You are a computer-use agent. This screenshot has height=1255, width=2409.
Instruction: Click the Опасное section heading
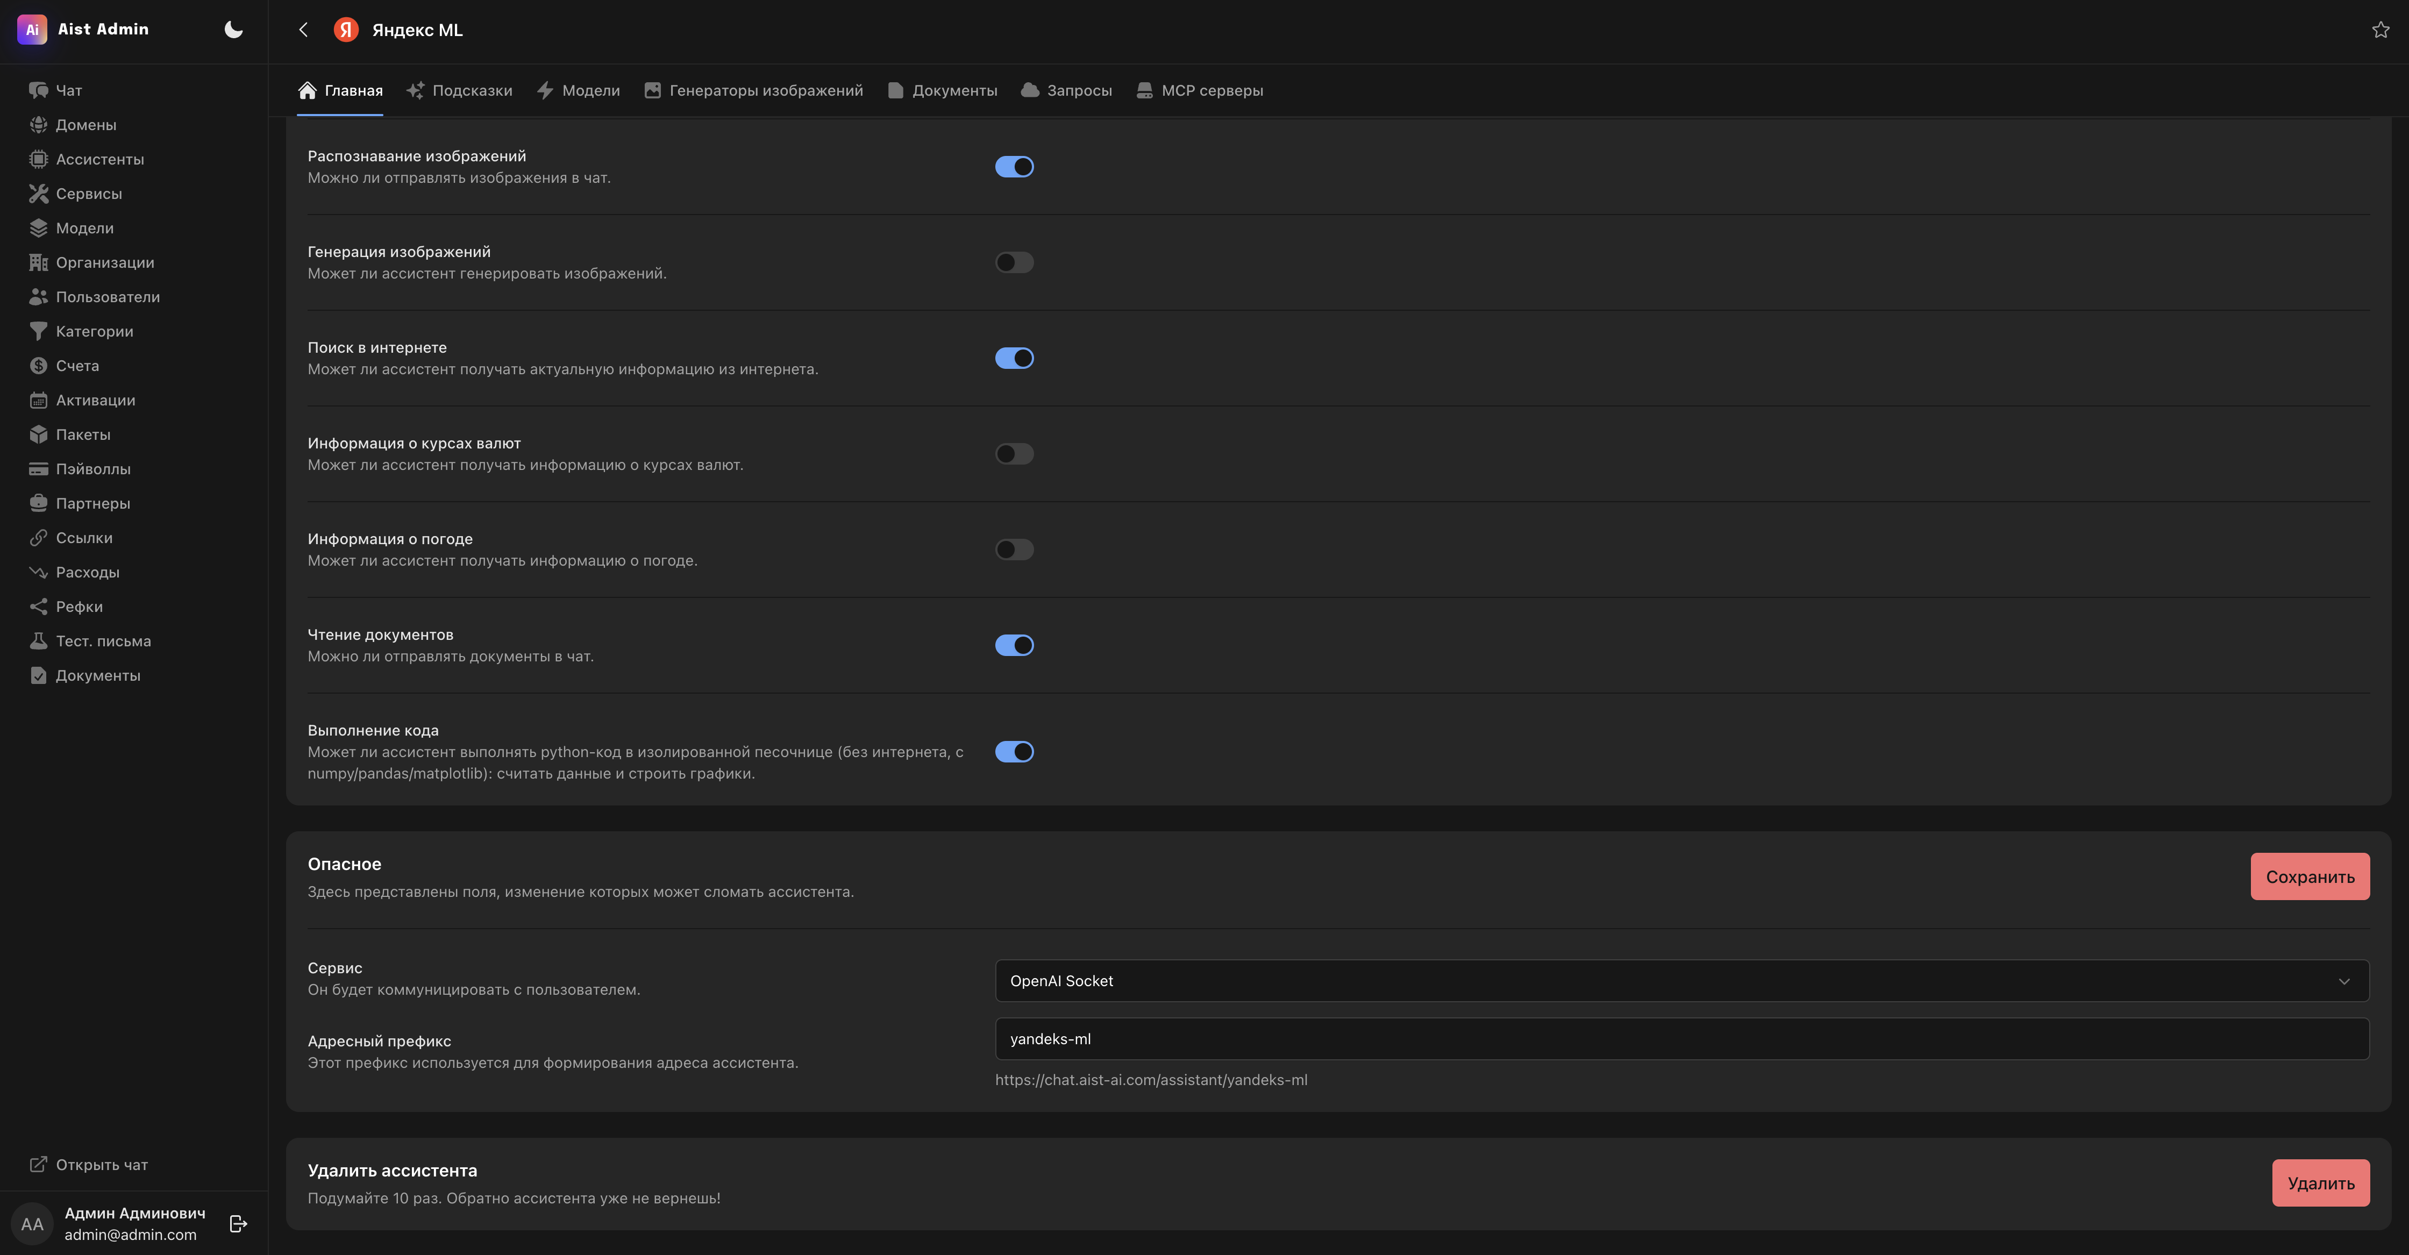coord(344,864)
